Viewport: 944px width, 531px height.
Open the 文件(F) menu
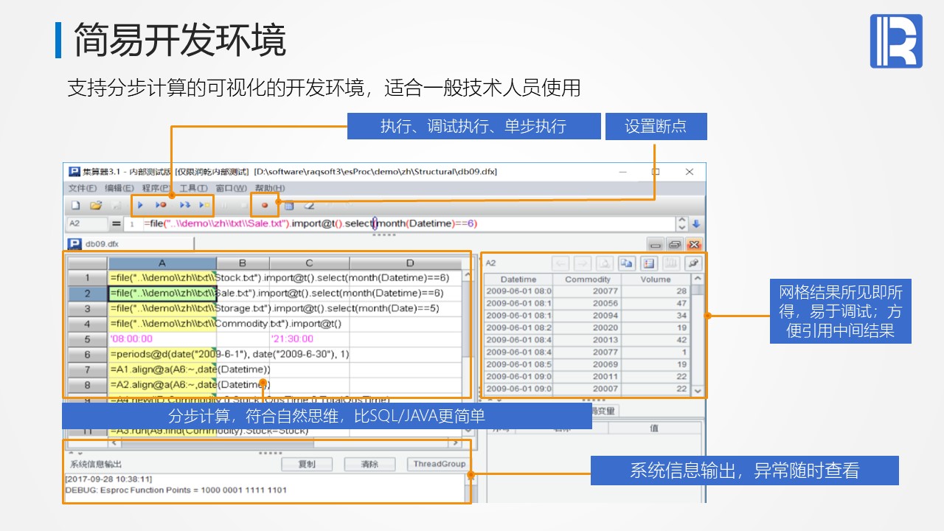pyautogui.click(x=83, y=188)
